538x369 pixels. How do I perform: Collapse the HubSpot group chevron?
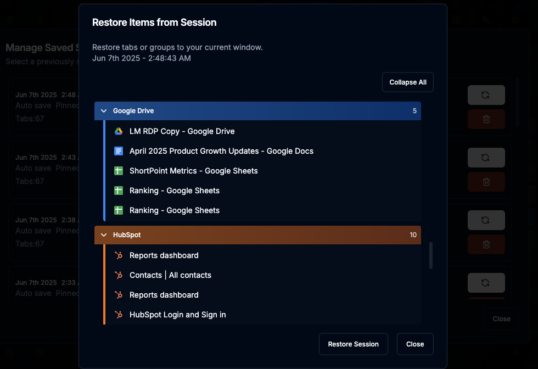click(x=104, y=235)
